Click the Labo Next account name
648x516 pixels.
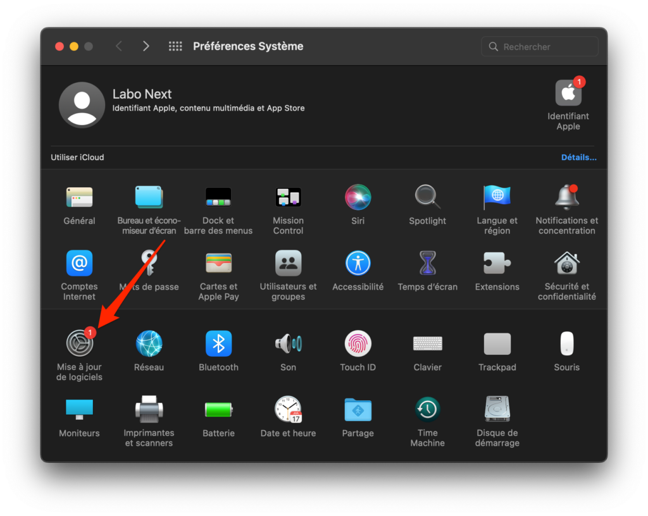tap(142, 94)
